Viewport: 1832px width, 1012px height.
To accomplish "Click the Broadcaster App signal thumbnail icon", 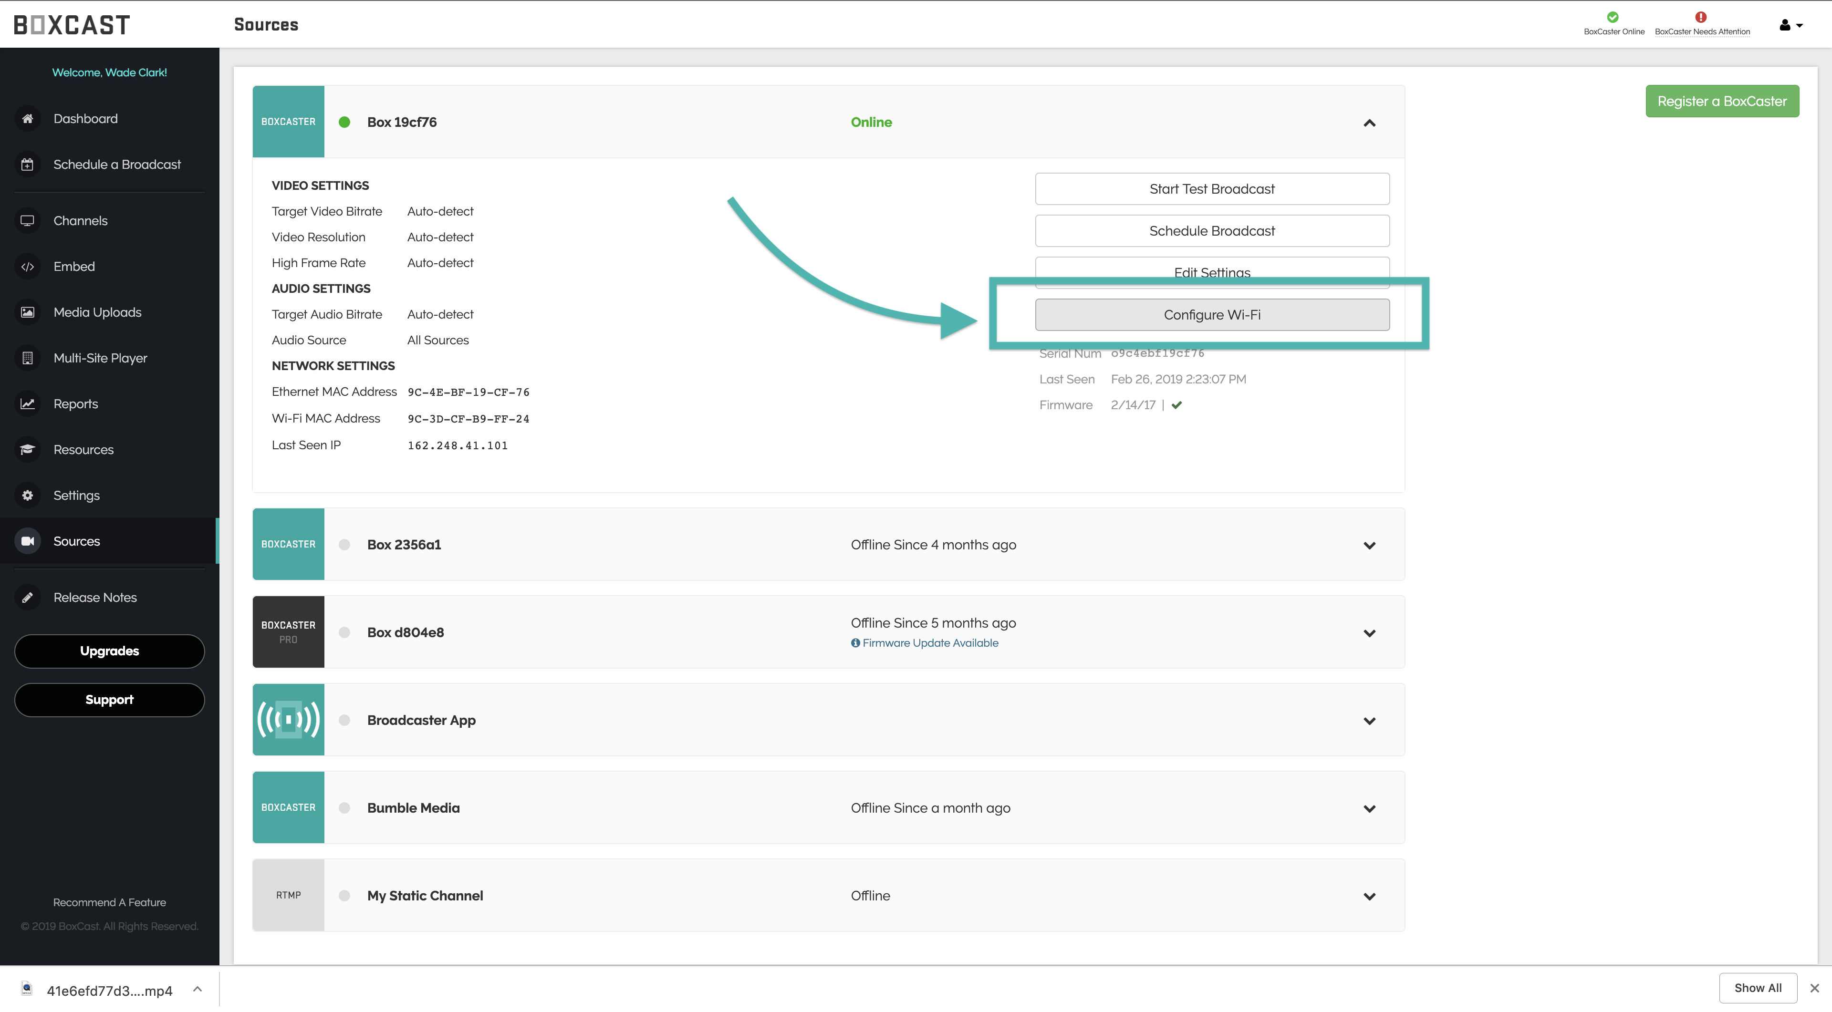I will (288, 720).
